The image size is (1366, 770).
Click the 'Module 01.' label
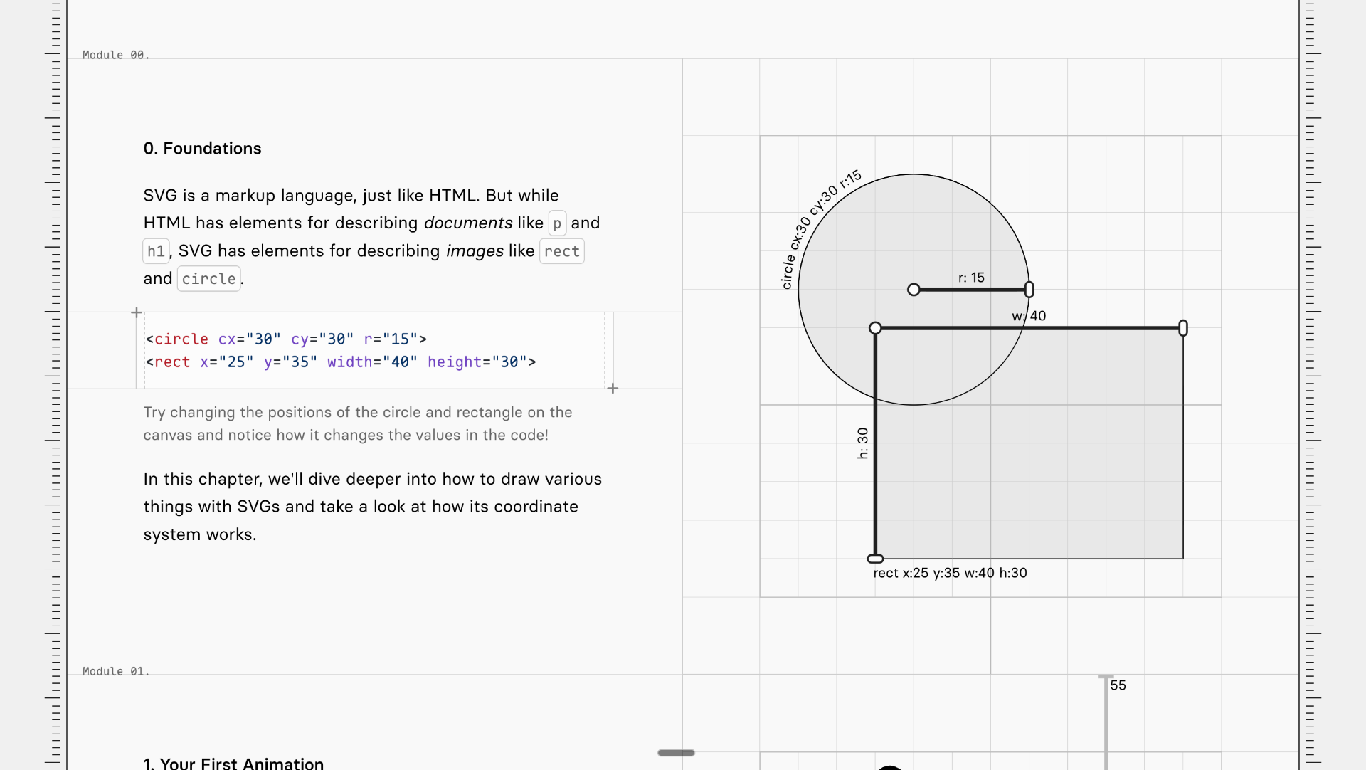[115, 671]
